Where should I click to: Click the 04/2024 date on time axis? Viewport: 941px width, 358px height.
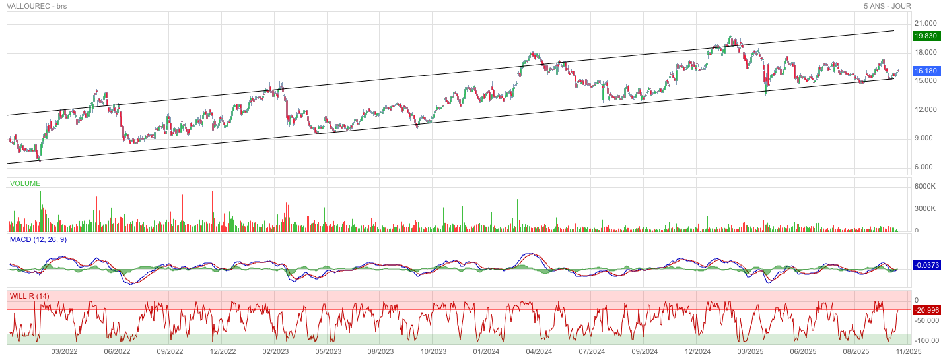(x=539, y=351)
